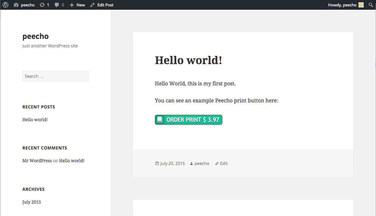Viewport: 376px width, 216px height.
Task: Click the Recent Comments widget heading
Action: pyautogui.click(x=45, y=148)
